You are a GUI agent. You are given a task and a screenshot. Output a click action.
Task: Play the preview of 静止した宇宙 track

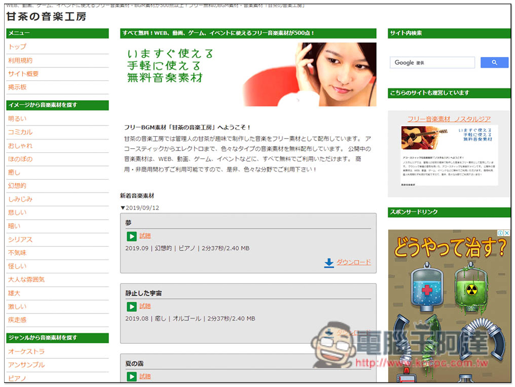pos(131,306)
